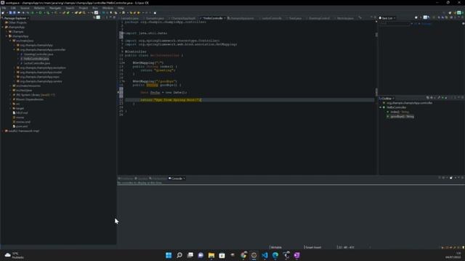
Task: Open Microsoft Edge from taskbar
Action: [x=275, y=255]
